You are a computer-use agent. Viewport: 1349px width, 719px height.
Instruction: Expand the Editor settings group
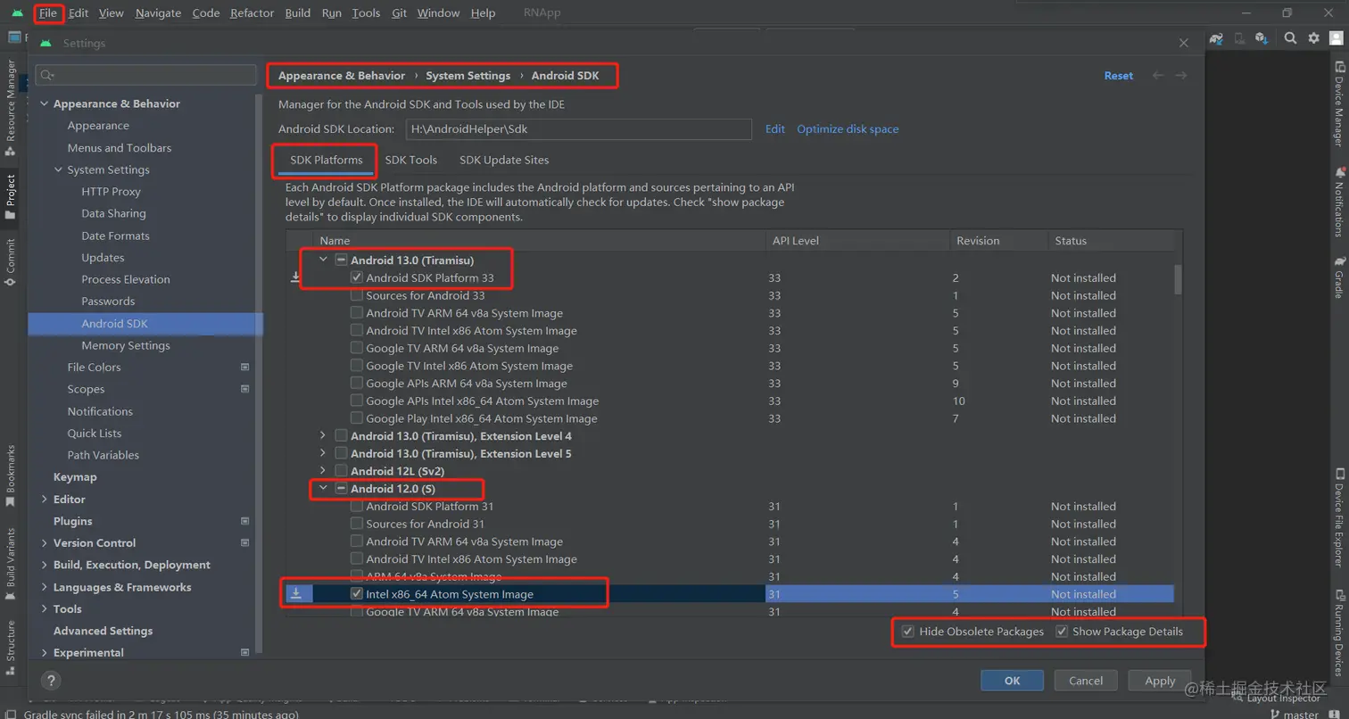tap(44, 500)
